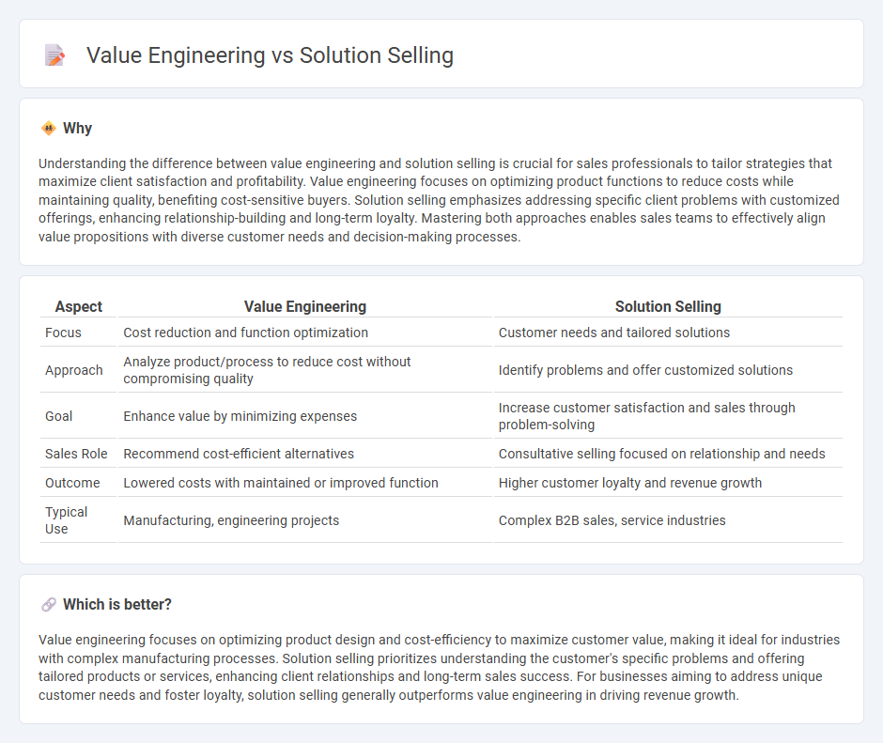Select the Sales Role row label
Viewport: 883px width, 743px height.
tap(78, 454)
